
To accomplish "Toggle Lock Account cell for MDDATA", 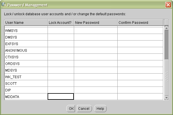I will coord(61,97).
